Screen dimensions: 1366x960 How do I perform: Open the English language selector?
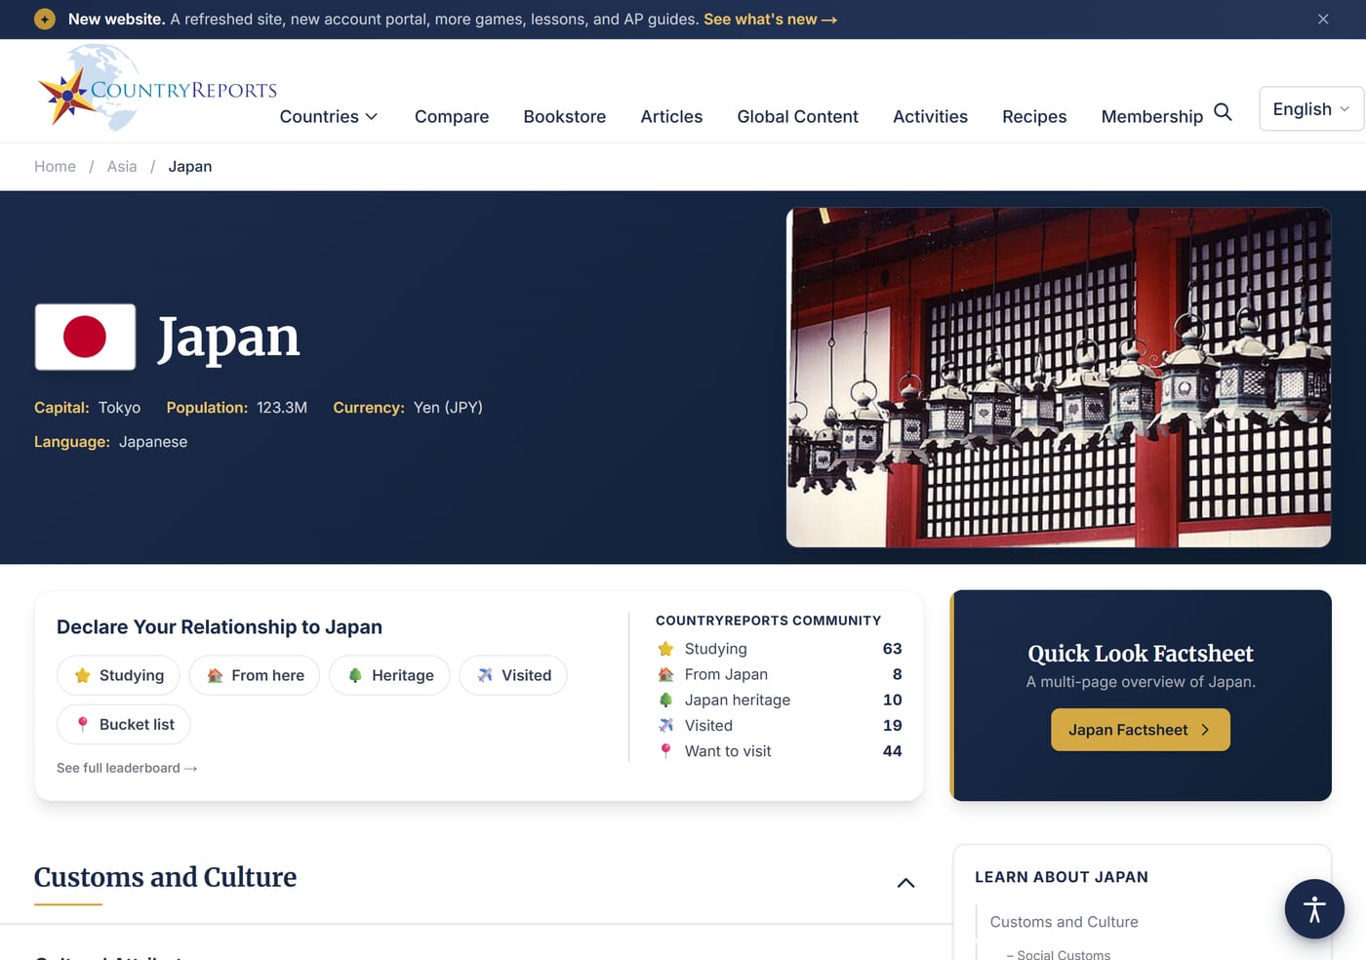coord(1311,109)
